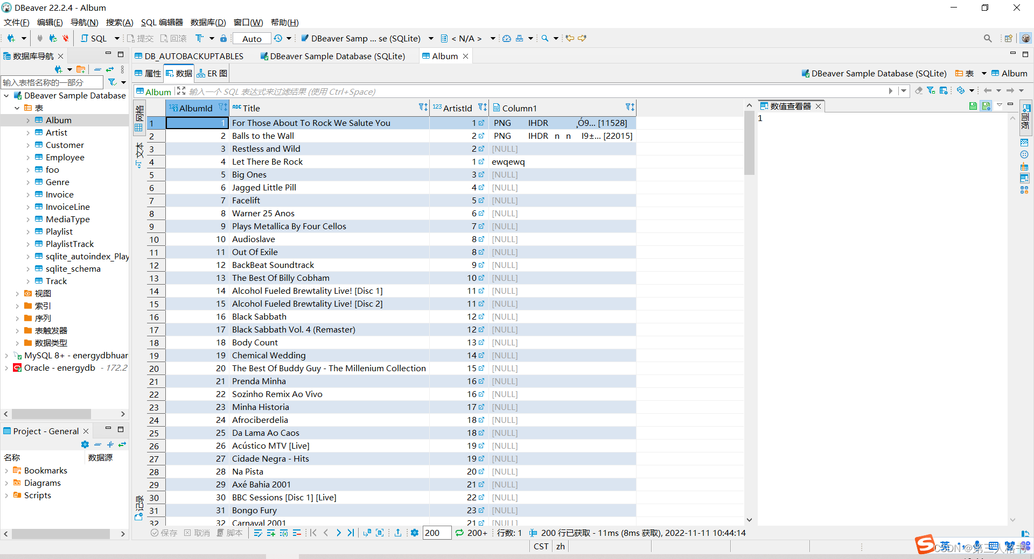
Task: Expand the Bookmarks project folder
Action: pyautogui.click(x=6, y=471)
